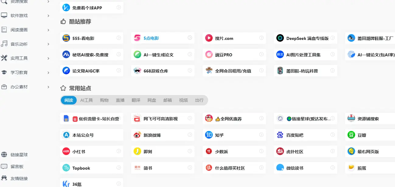This screenshot has width=395, height=187.
Task: Click the 新浪微博 Weibo logo icon
Action: coord(137,135)
